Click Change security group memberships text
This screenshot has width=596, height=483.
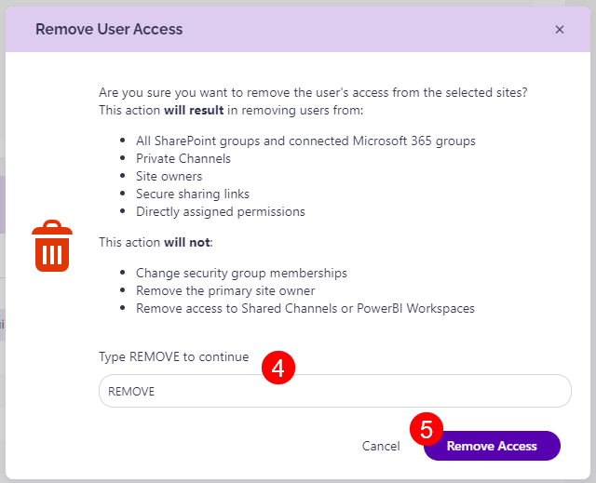point(241,274)
